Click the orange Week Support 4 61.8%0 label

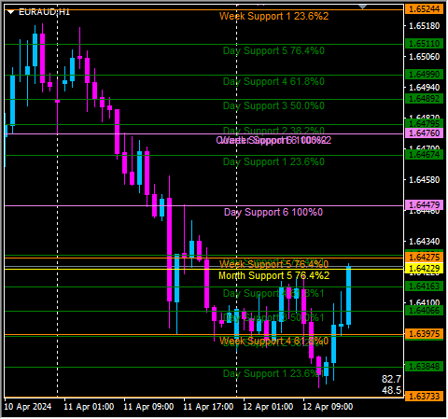pyautogui.click(x=273, y=341)
